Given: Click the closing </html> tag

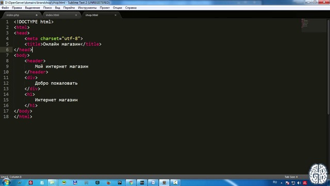Looking at the screenshot, I should tap(23, 117).
